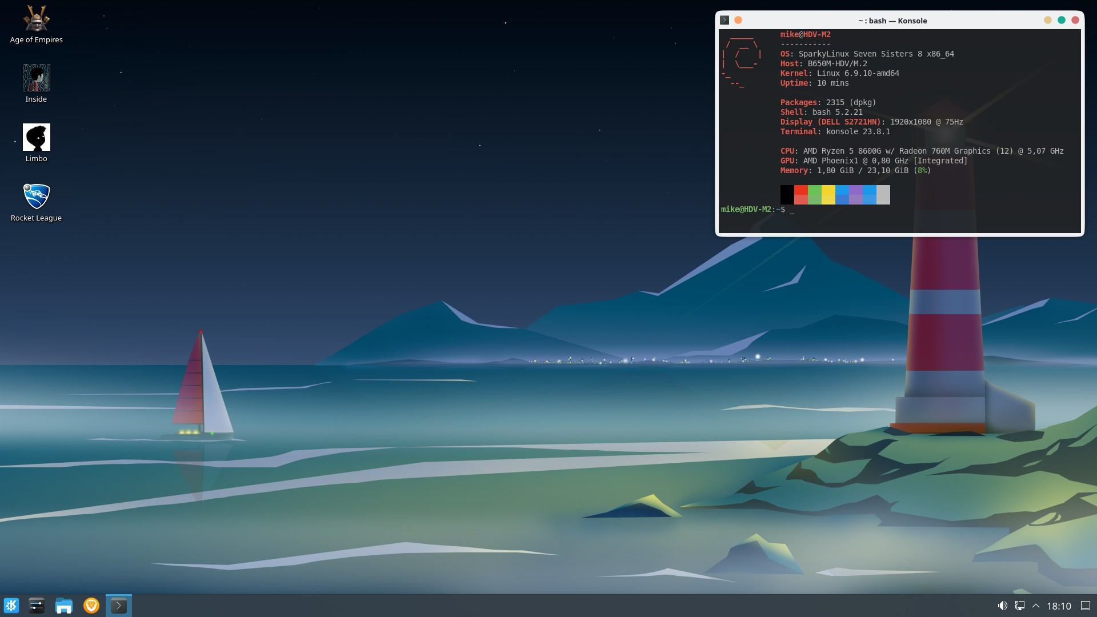
Task: Open the clock showing 18:10
Action: 1059,606
